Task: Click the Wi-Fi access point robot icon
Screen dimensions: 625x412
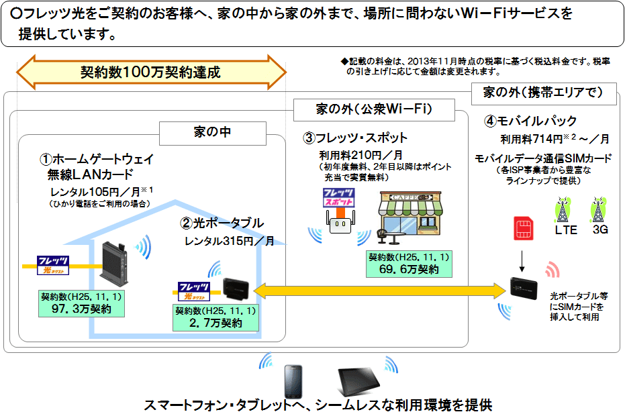Action: [340, 222]
